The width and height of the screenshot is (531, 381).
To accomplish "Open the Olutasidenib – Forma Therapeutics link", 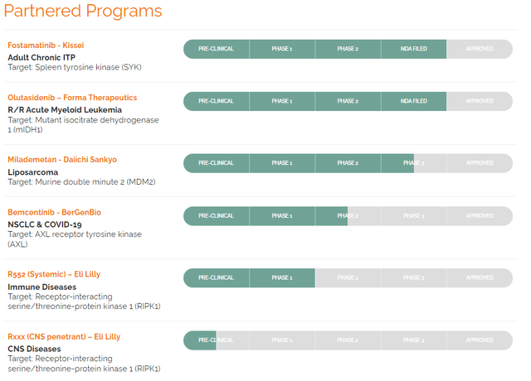I will click(x=72, y=98).
